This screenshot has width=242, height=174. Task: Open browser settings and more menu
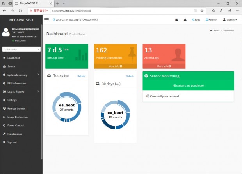coord(238,11)
